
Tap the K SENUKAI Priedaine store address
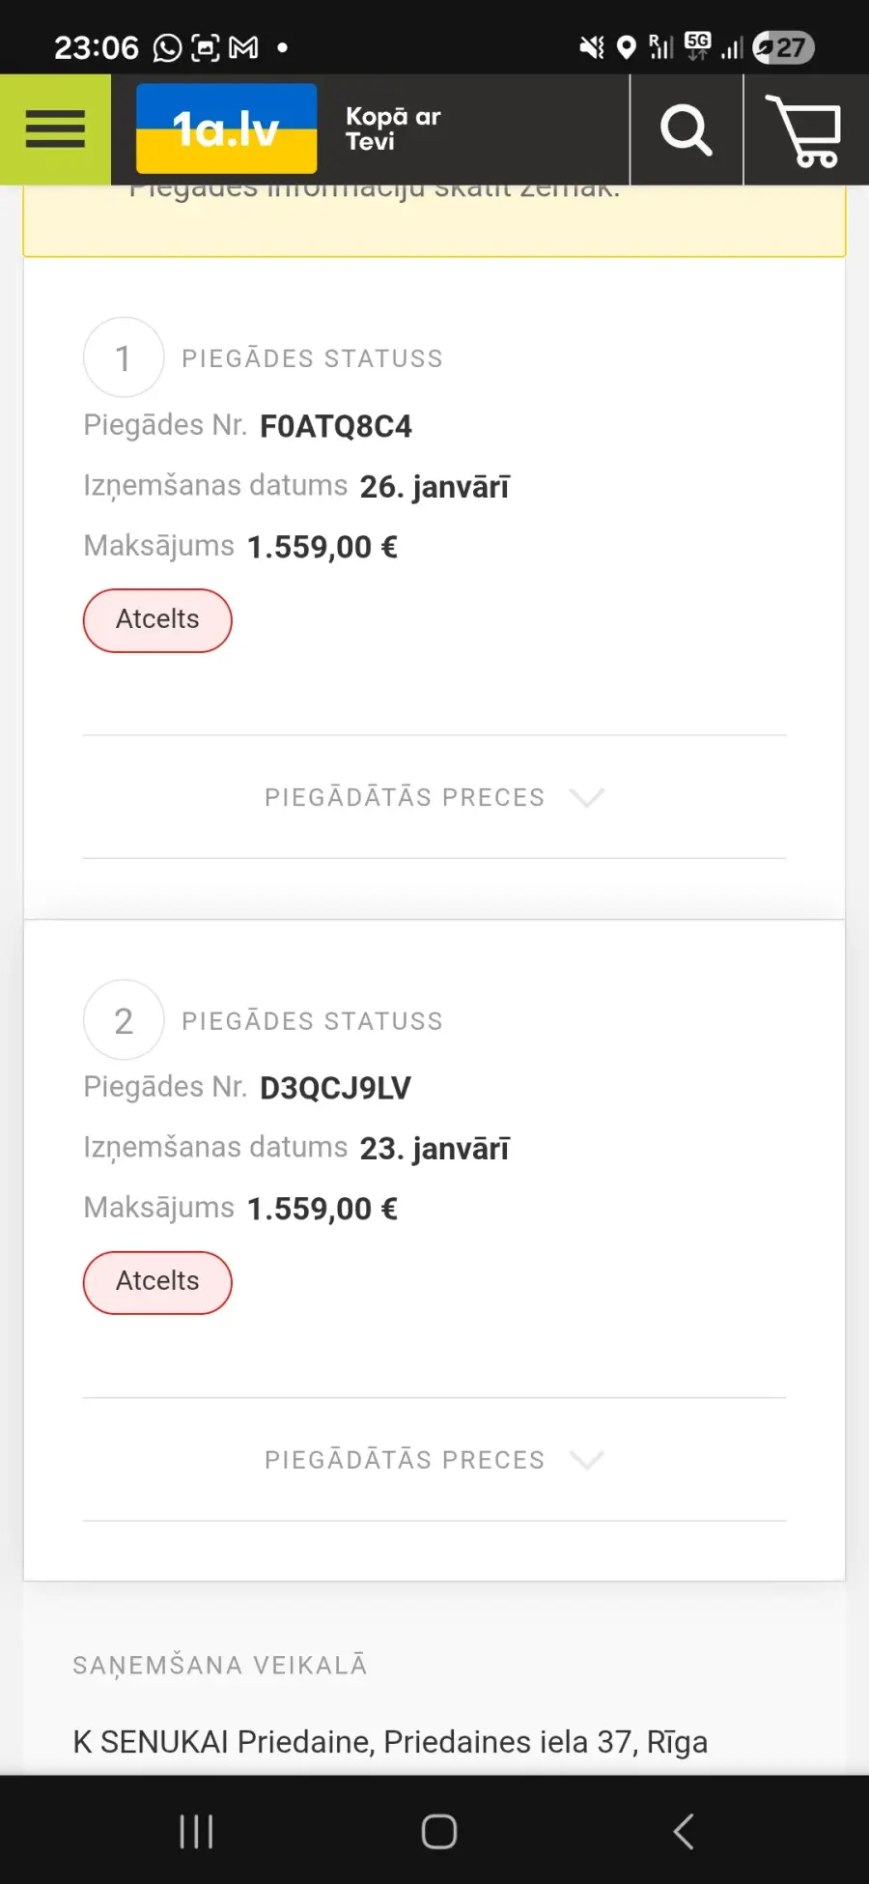point(390,1741)
